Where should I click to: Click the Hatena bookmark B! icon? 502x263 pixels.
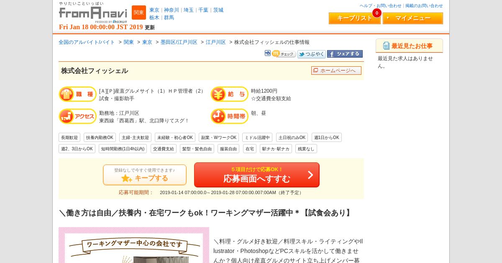pos(268,53)
